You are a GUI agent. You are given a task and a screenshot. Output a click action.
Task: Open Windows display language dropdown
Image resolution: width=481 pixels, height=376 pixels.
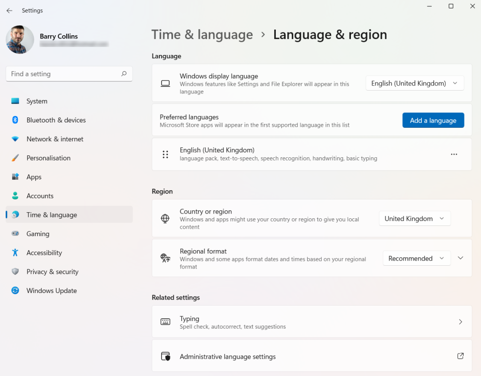pos(414,84)
